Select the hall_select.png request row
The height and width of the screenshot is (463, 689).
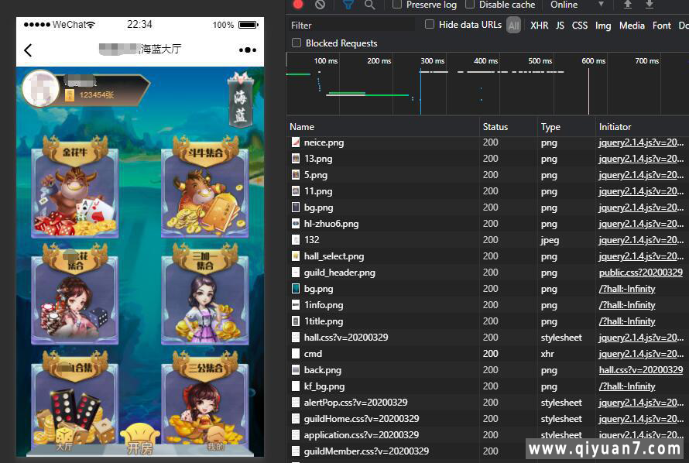point(334,256)
